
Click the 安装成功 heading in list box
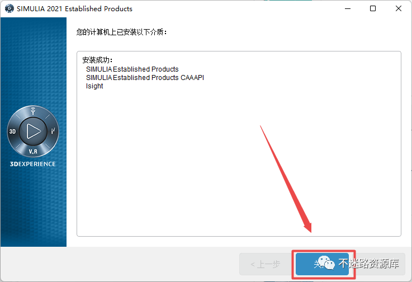[97, 60]
